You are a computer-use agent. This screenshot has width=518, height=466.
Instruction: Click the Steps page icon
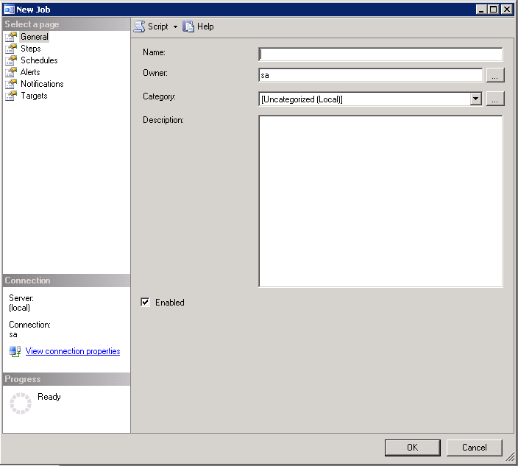click(11, 49)
